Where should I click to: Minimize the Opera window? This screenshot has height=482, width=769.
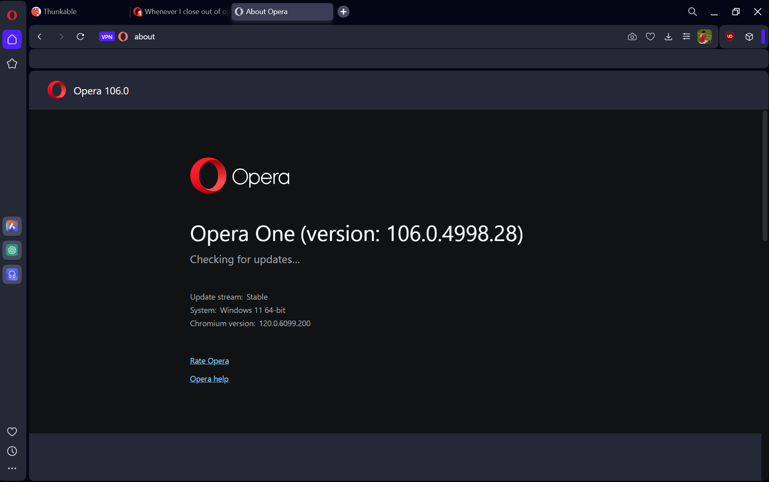point(714,12)
